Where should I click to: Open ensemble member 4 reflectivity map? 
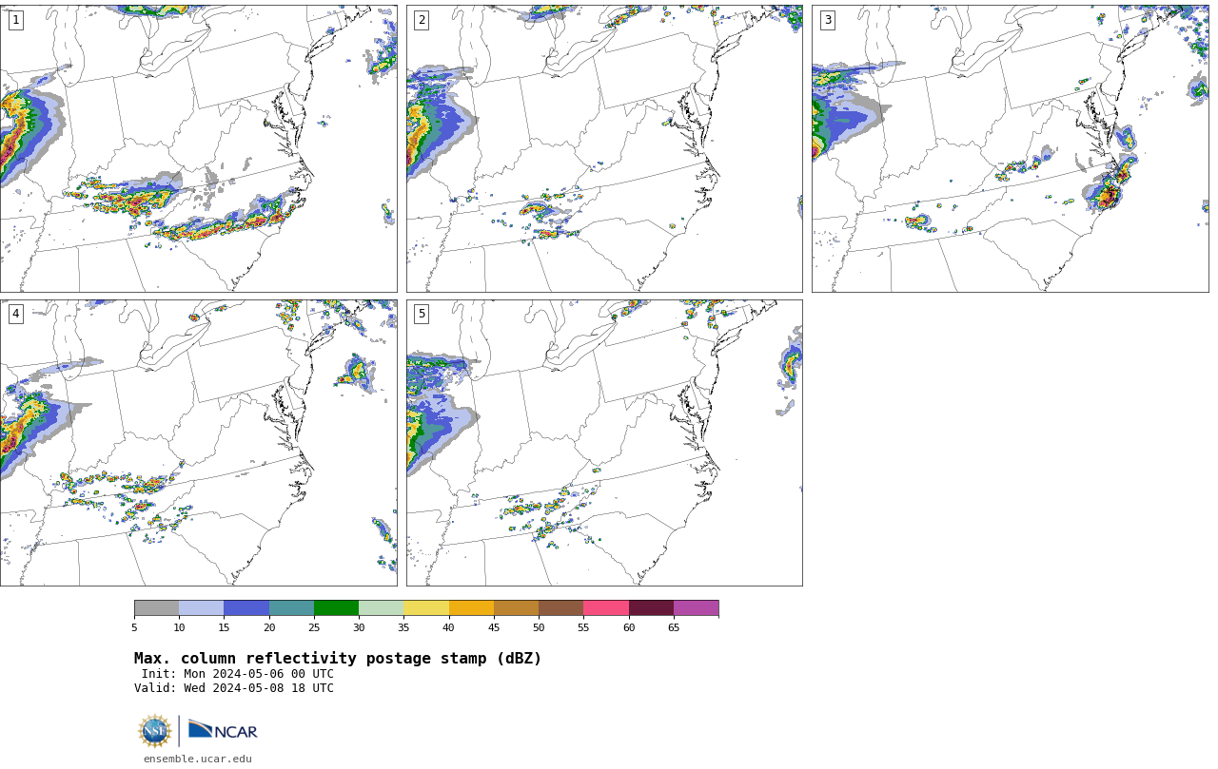(198, 443)
